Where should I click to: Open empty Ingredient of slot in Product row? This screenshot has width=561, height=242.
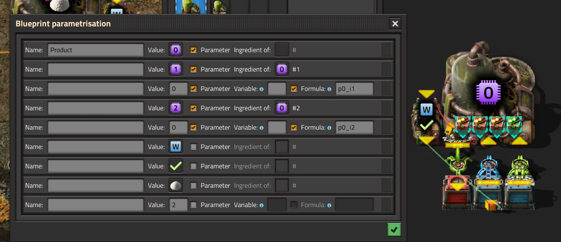282,50
